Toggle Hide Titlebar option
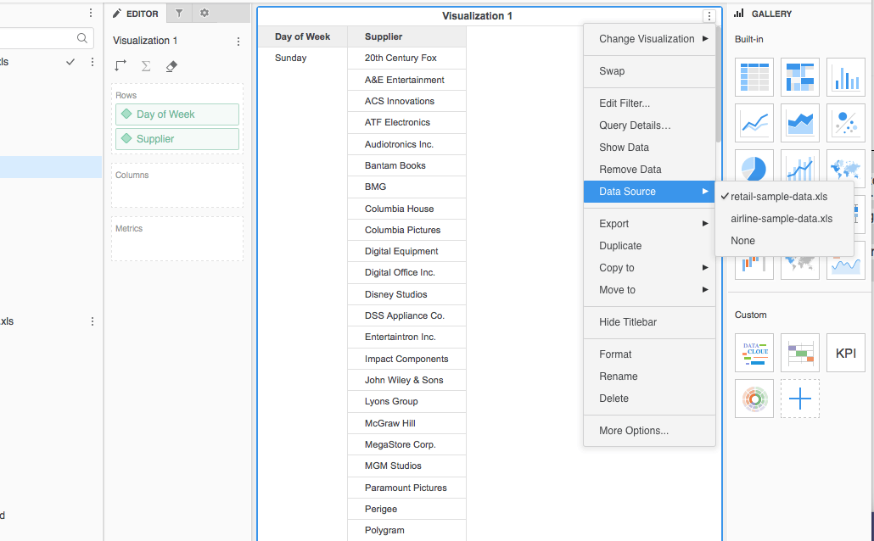874x541 pixels. pos(649,322)
